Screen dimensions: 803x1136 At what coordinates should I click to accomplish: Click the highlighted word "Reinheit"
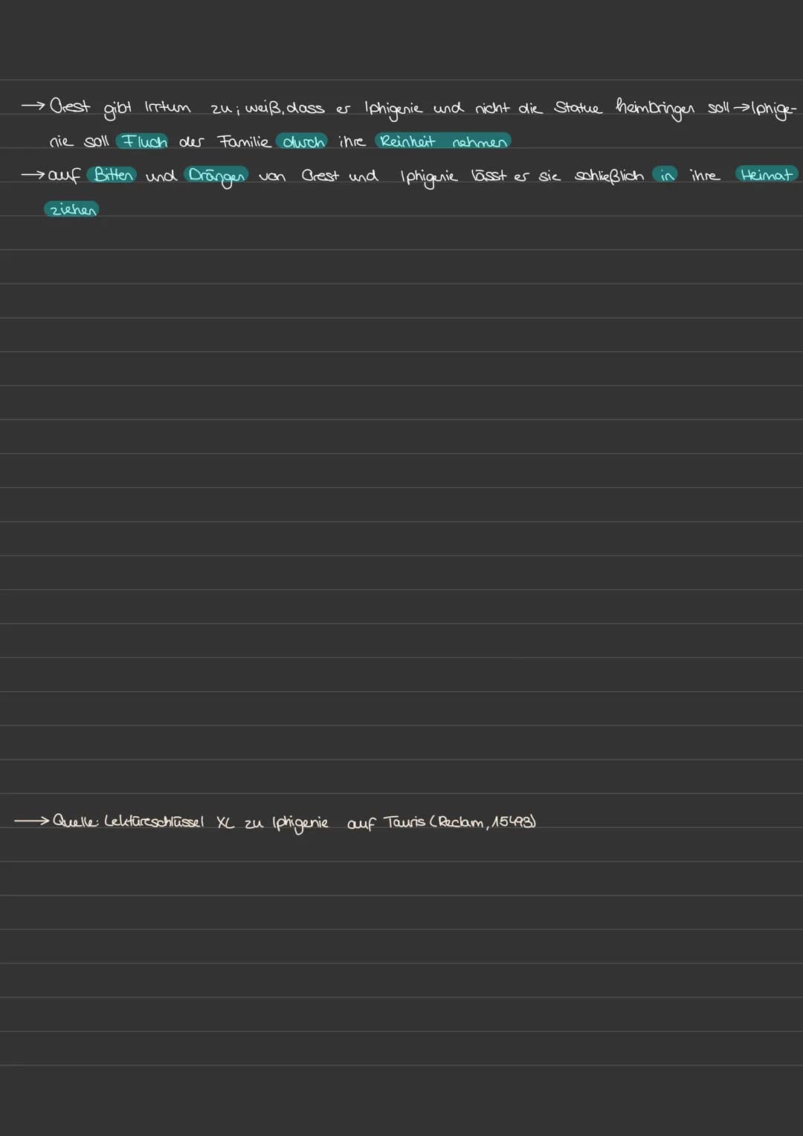(x=407, y=141)
